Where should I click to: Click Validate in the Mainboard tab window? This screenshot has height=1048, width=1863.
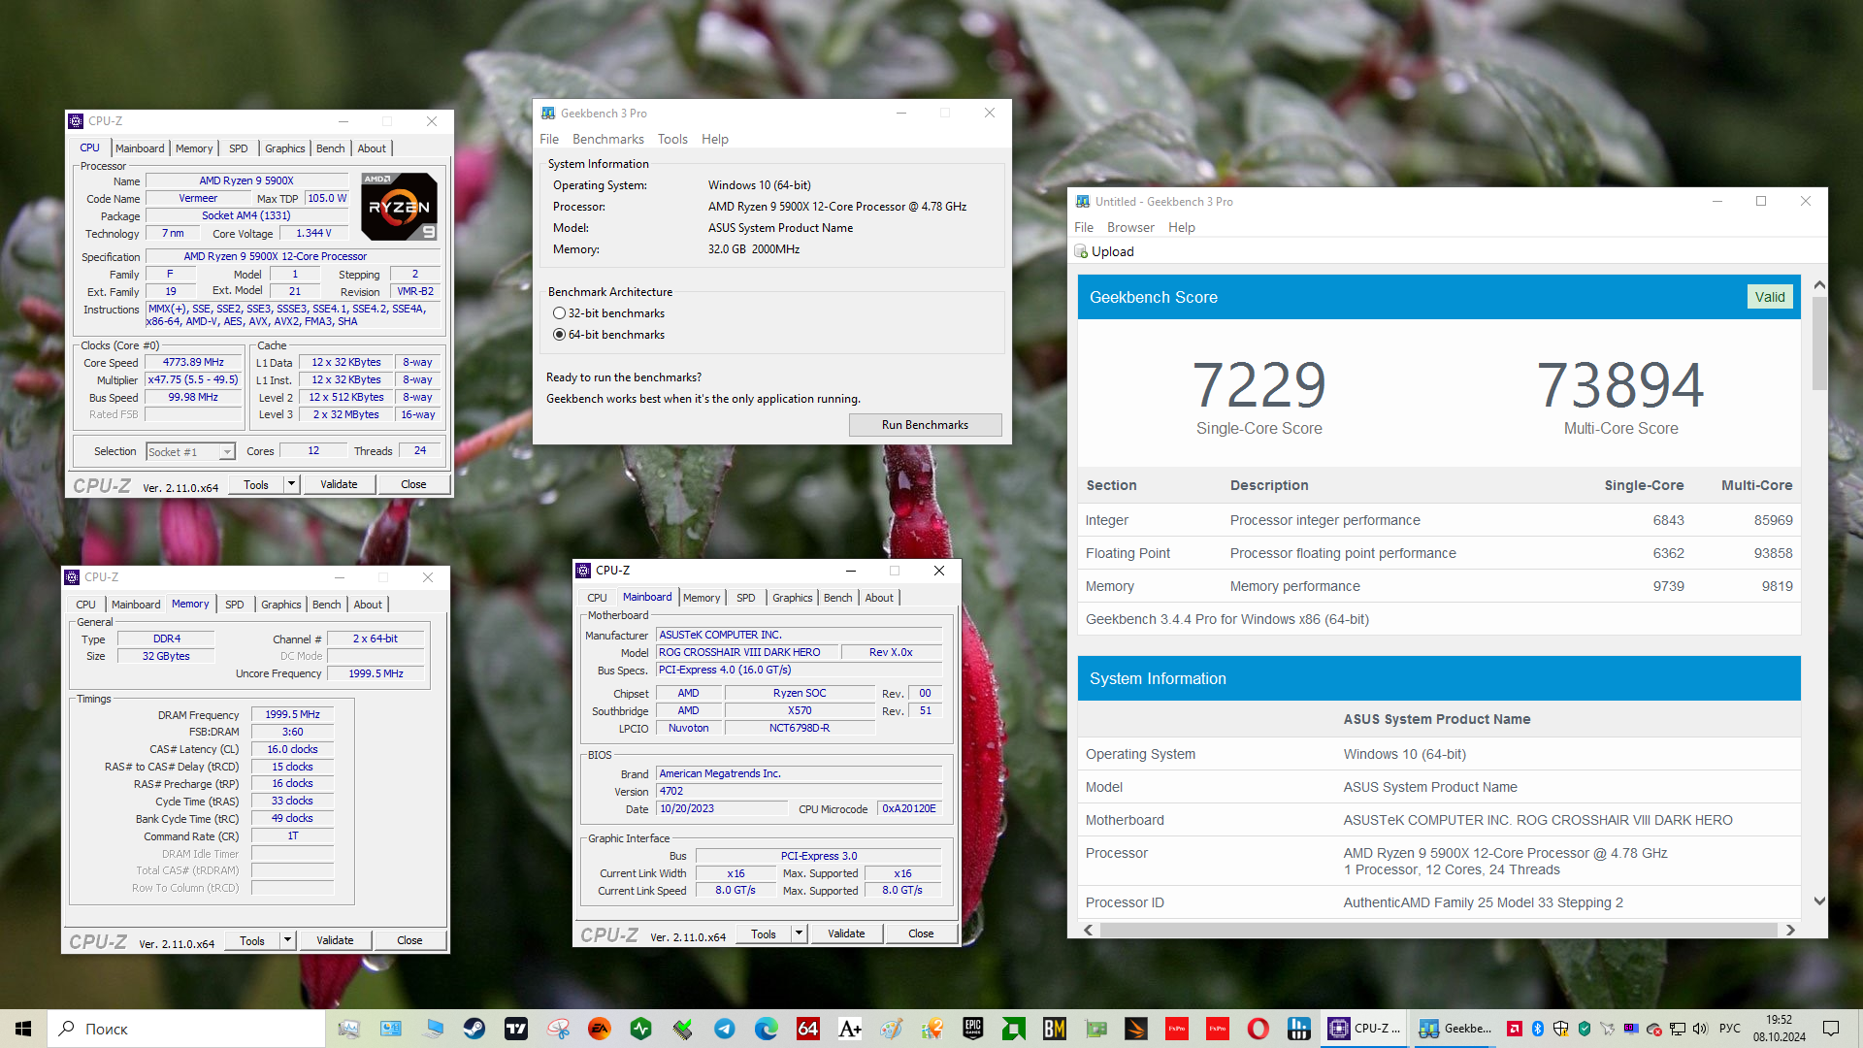[x=846, y=933]
